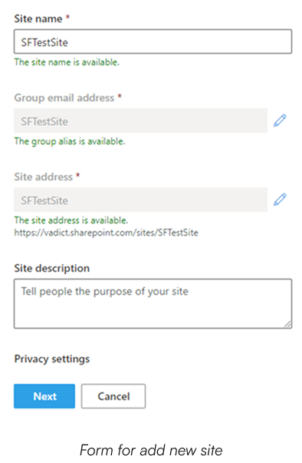Click the Group email address label
302x463 pixels.
[64, 98]
